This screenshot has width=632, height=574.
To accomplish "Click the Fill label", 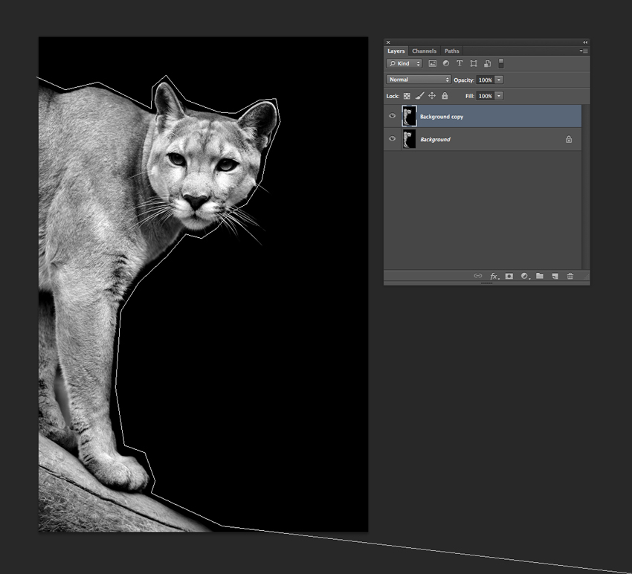I will pyautogui.click(x=470, y=96).
